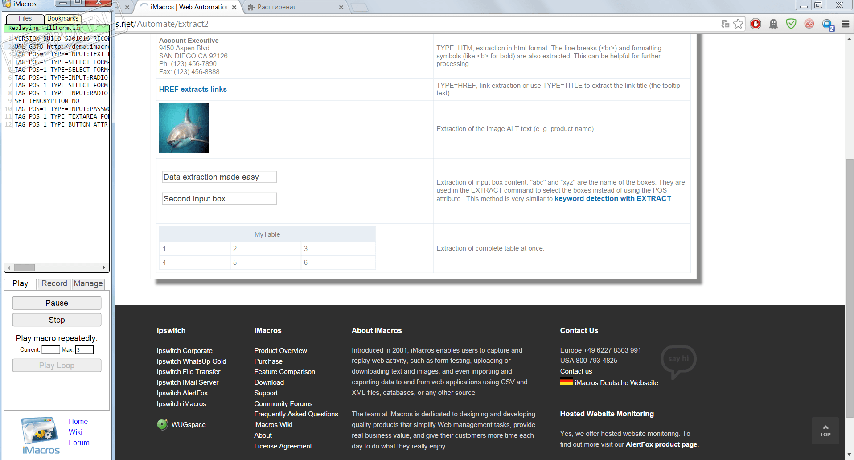
Task: Click the 'Second input box' field
Action: (219, 199)
